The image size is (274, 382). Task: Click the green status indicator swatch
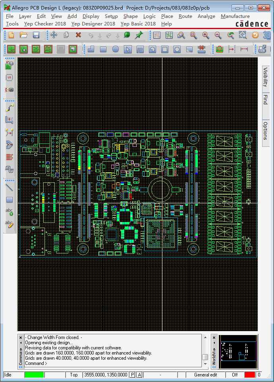coord(34,375)
